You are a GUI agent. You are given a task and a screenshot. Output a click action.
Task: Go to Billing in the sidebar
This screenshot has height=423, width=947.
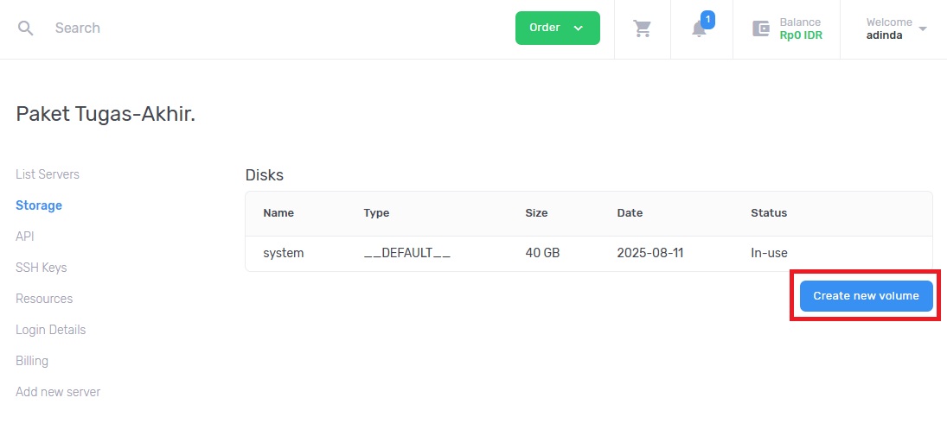[32, 361]
